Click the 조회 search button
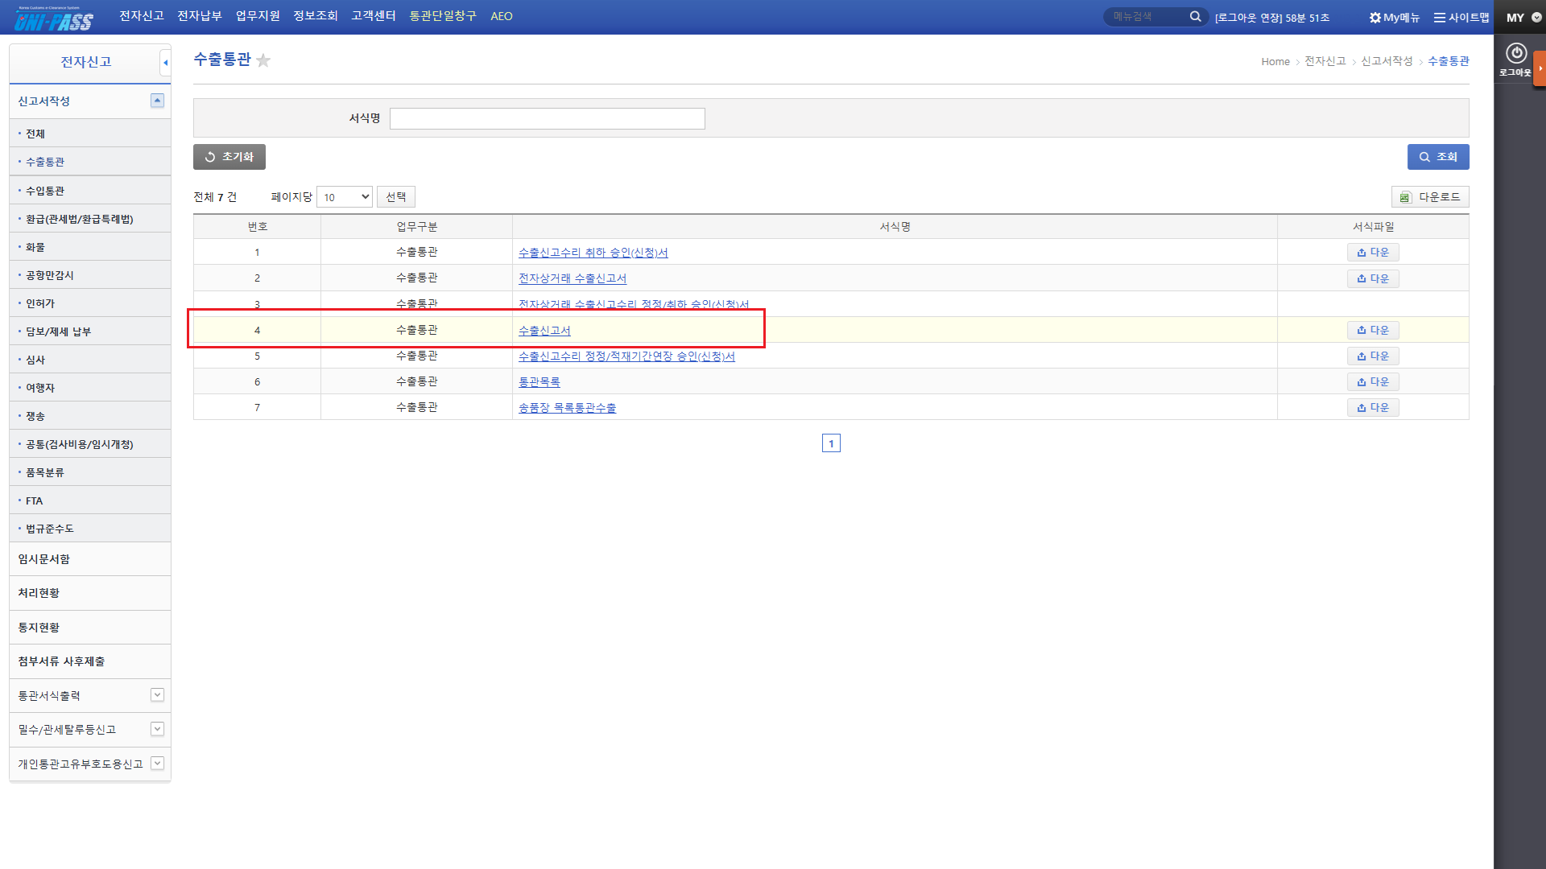Viewport: 1546px width, 869px height. pos(1437,157)
